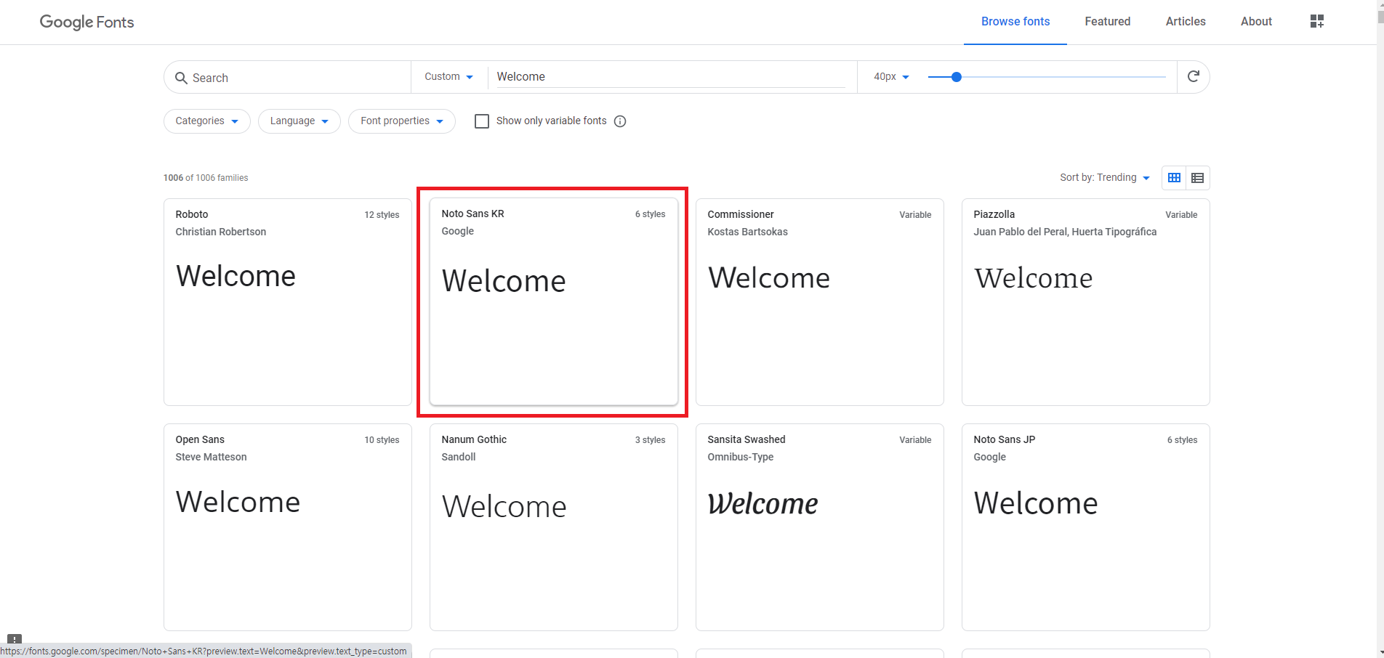This screenshot has height=658, width=1384.
Task: Expand the Language filter
Action: click(299, 121)
